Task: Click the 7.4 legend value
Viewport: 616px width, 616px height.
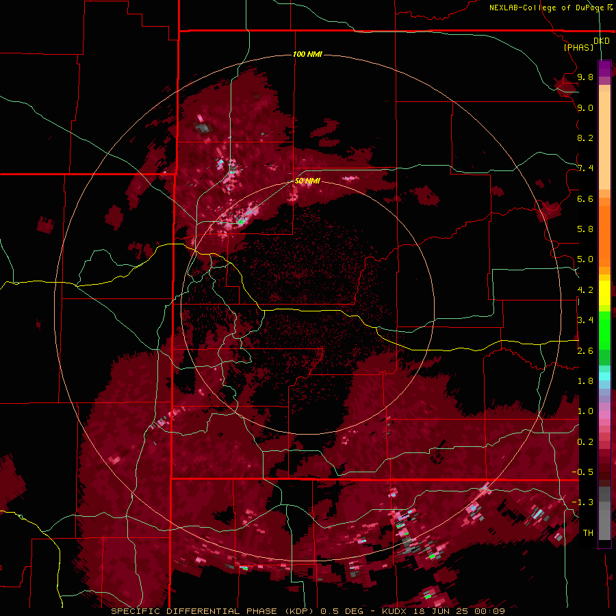Action: [585, 168]
